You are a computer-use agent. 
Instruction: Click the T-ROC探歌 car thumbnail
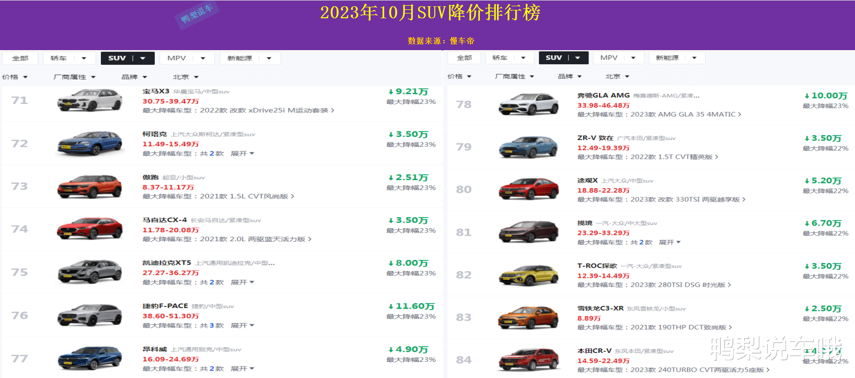coord(529,275)
